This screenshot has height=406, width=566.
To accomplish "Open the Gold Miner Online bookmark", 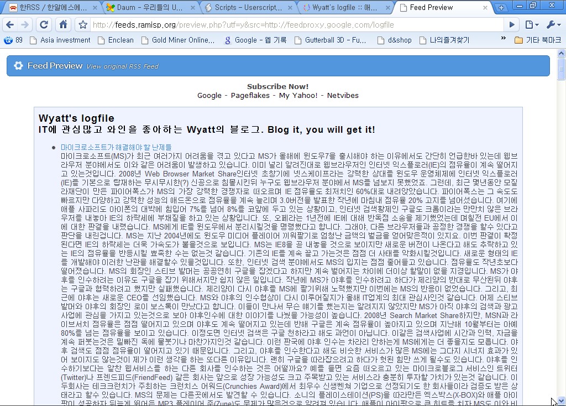I will click(x=178, y=40).
